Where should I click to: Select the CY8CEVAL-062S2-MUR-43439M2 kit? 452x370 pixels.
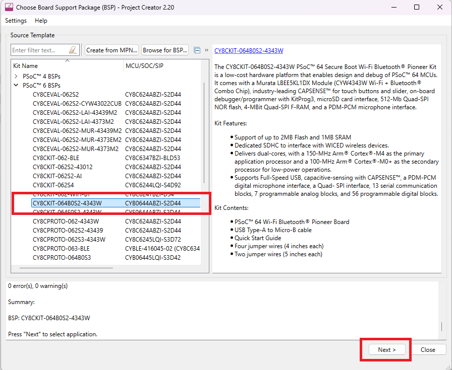77,130
